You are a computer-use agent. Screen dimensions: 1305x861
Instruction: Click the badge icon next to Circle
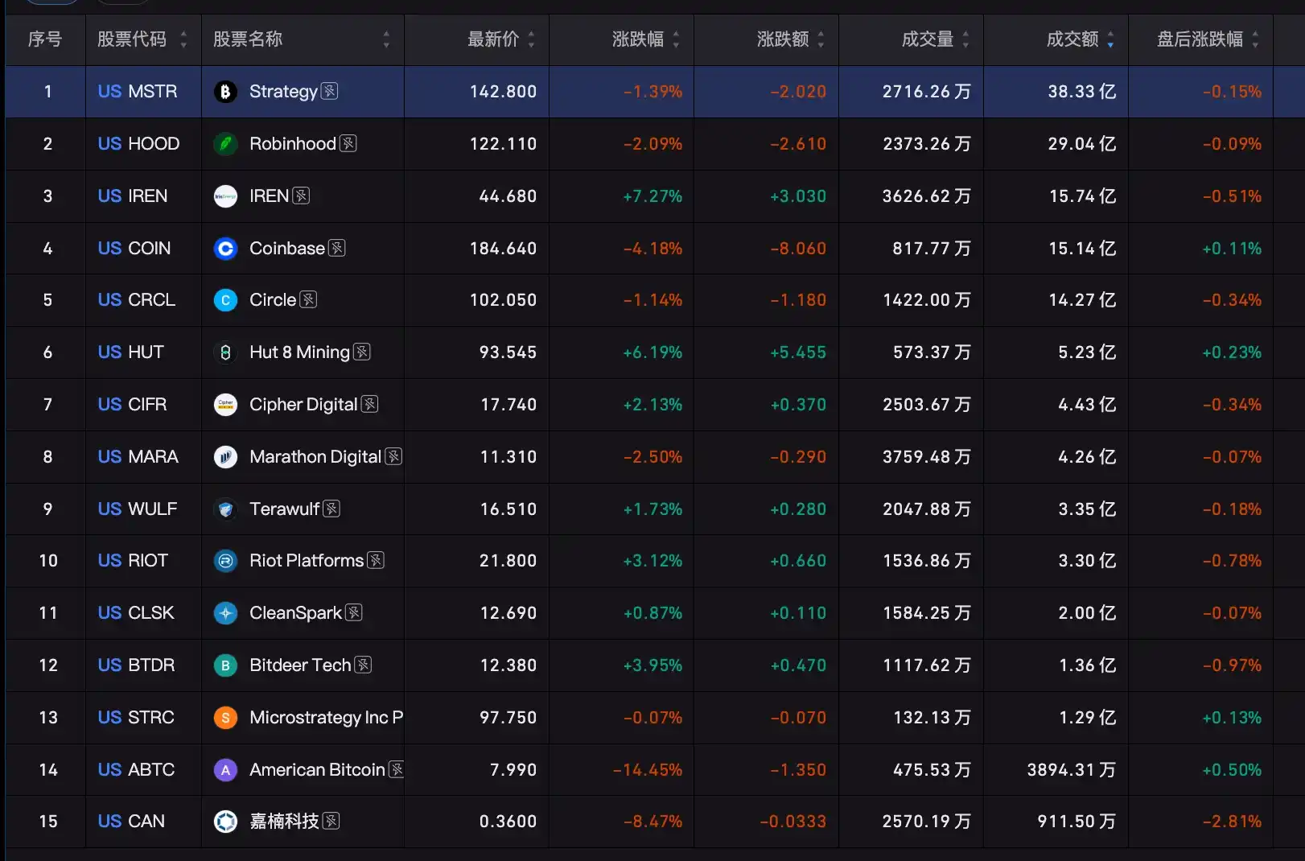(308, 299)
